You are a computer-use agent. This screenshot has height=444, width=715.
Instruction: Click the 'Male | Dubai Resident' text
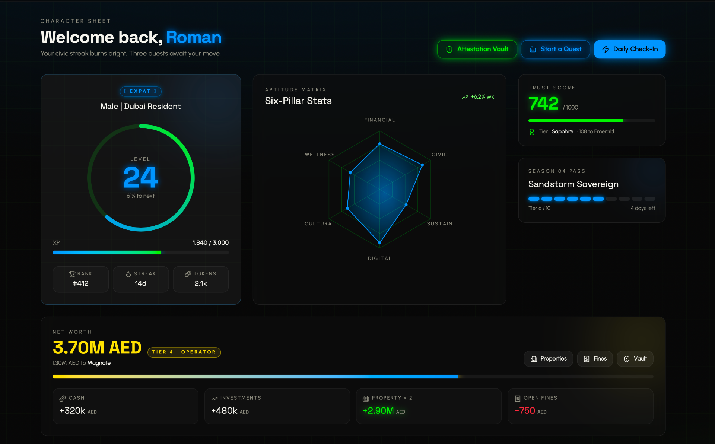[x=140, y=107]
